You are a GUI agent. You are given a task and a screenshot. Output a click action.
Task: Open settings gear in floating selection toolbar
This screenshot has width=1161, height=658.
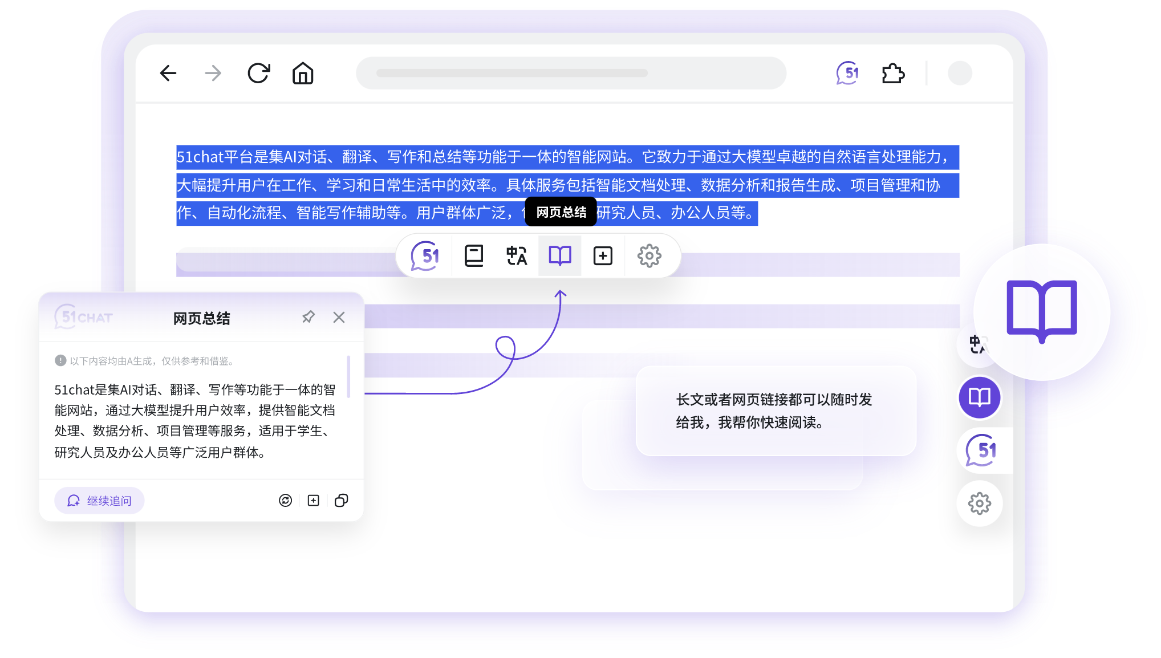(x=649, y=256)
